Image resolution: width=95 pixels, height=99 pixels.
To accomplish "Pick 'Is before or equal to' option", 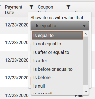I will (57, 69).
